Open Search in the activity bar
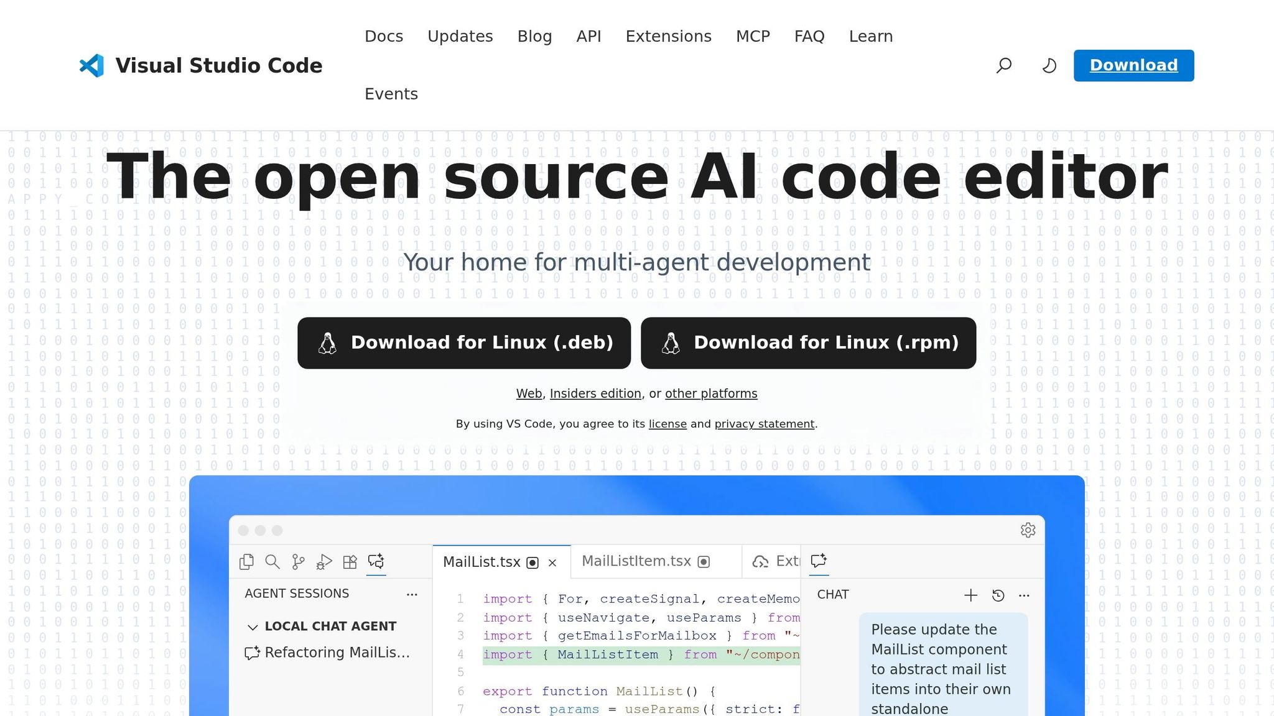 (x=272, y=561)
